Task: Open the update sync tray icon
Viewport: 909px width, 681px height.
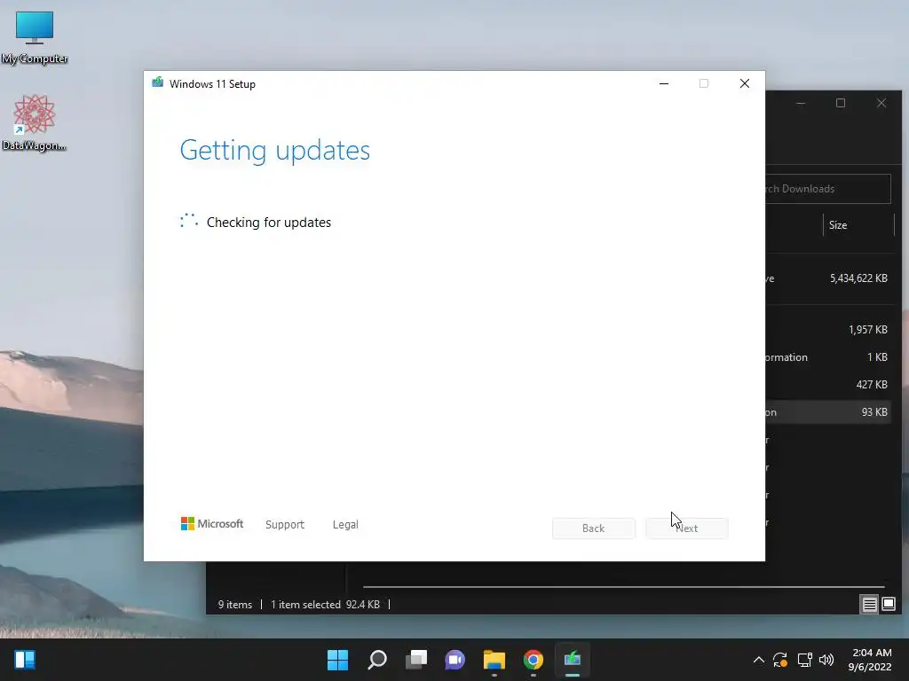Action: tap(780, 660)
